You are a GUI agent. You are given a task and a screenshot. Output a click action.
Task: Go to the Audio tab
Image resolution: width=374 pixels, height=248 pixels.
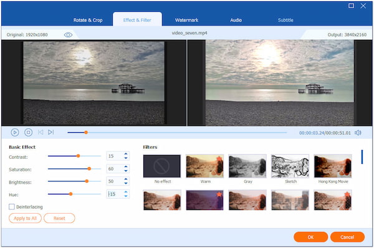(x=236, y=21)
